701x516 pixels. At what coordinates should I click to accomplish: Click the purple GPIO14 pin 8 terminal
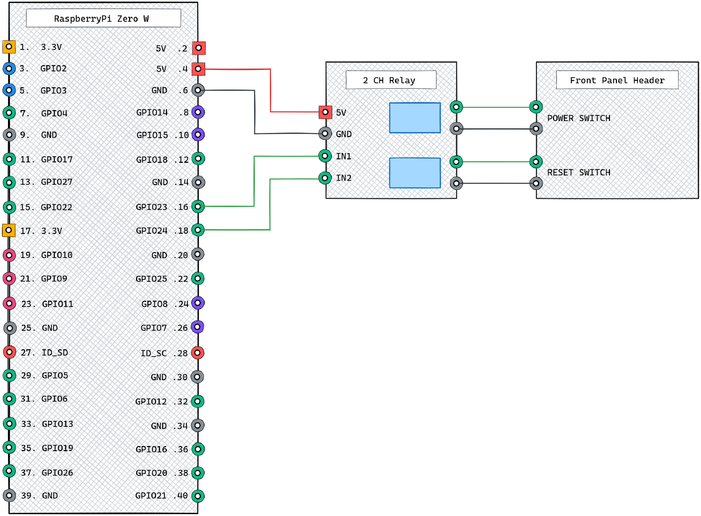click(198, 112)
